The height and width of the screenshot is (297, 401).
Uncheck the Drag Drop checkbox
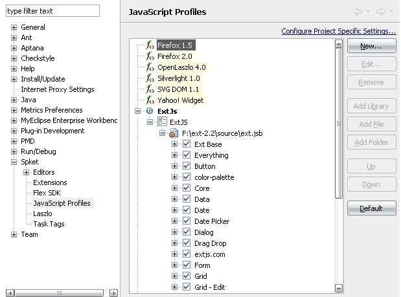[x=187, y=243]
